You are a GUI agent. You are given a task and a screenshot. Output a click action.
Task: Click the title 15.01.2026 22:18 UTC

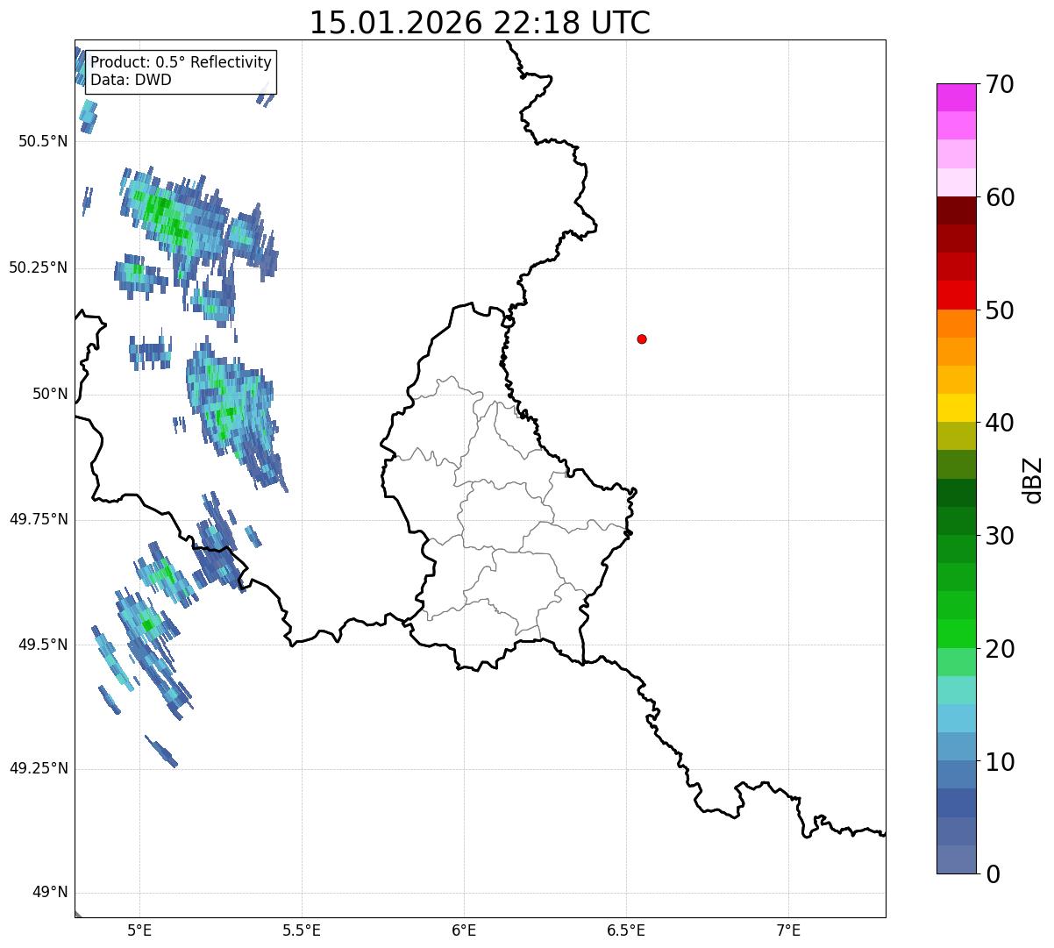click(480, 23)
